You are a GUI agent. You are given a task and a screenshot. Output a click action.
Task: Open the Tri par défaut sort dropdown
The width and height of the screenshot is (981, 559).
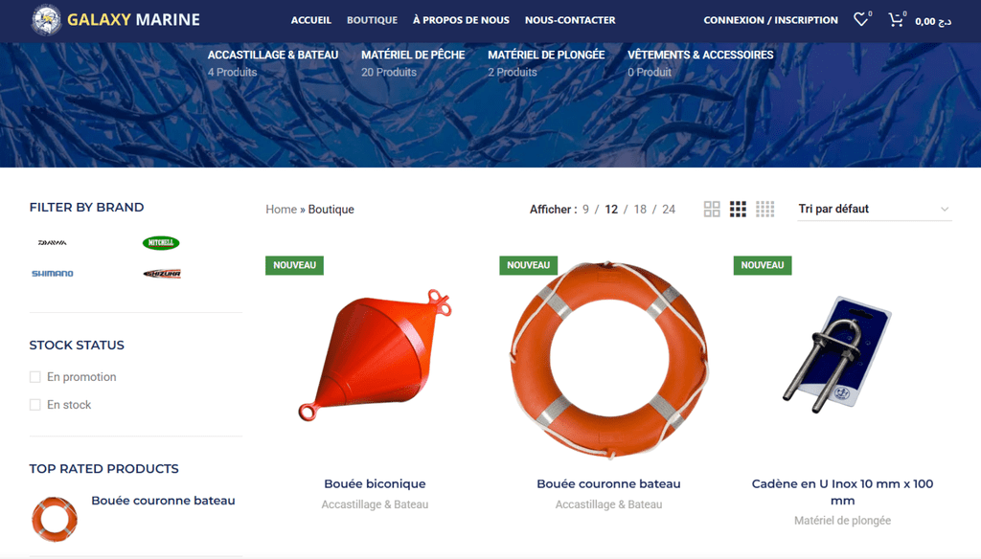(874, 209)
